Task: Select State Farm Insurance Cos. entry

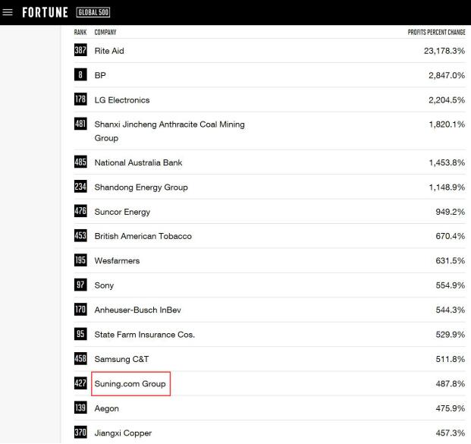Action: (x=144, y=335)
